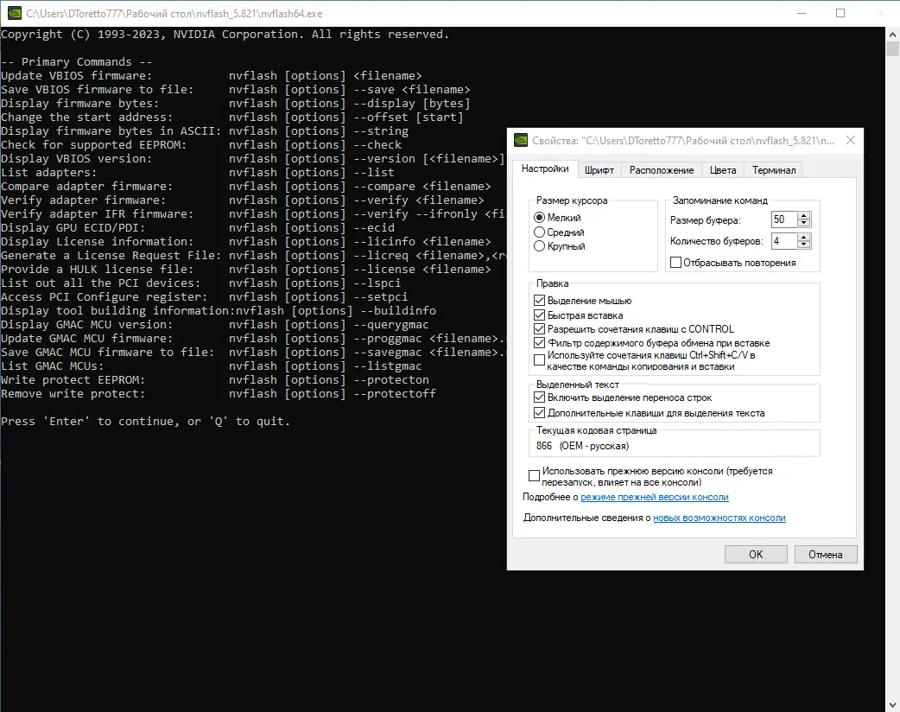
Task: Switch to the Расположение tab
Action: coord(662,170)
